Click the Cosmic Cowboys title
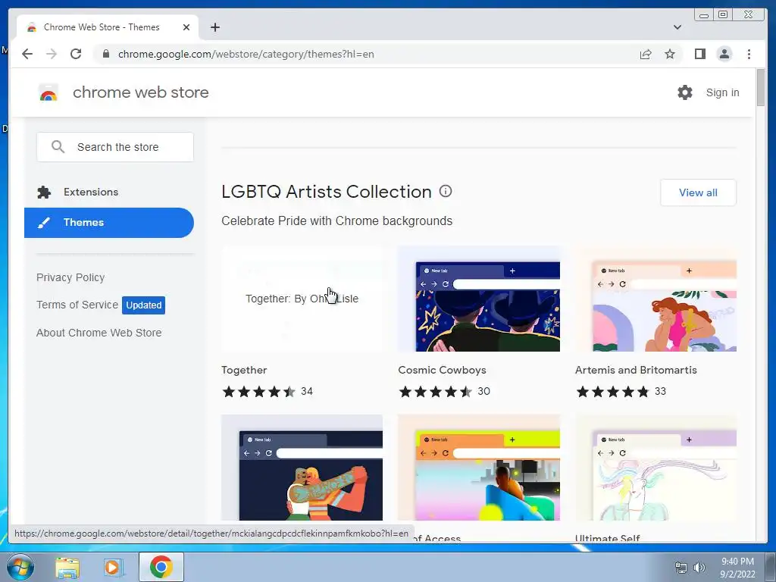Screen dimensions: 776x582 442,370
